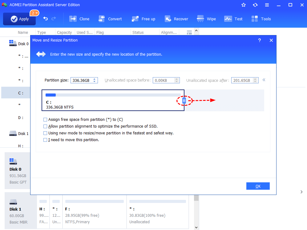Select Disk 1 in the partition list

coord(19,133)
